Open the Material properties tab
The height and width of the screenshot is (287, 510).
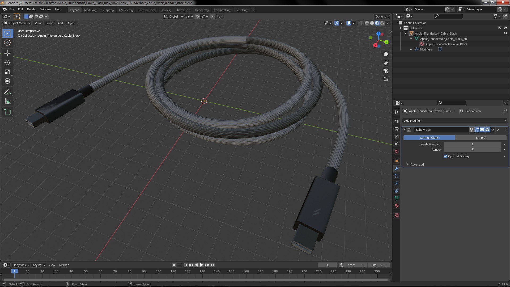click(x=397, y=206)
